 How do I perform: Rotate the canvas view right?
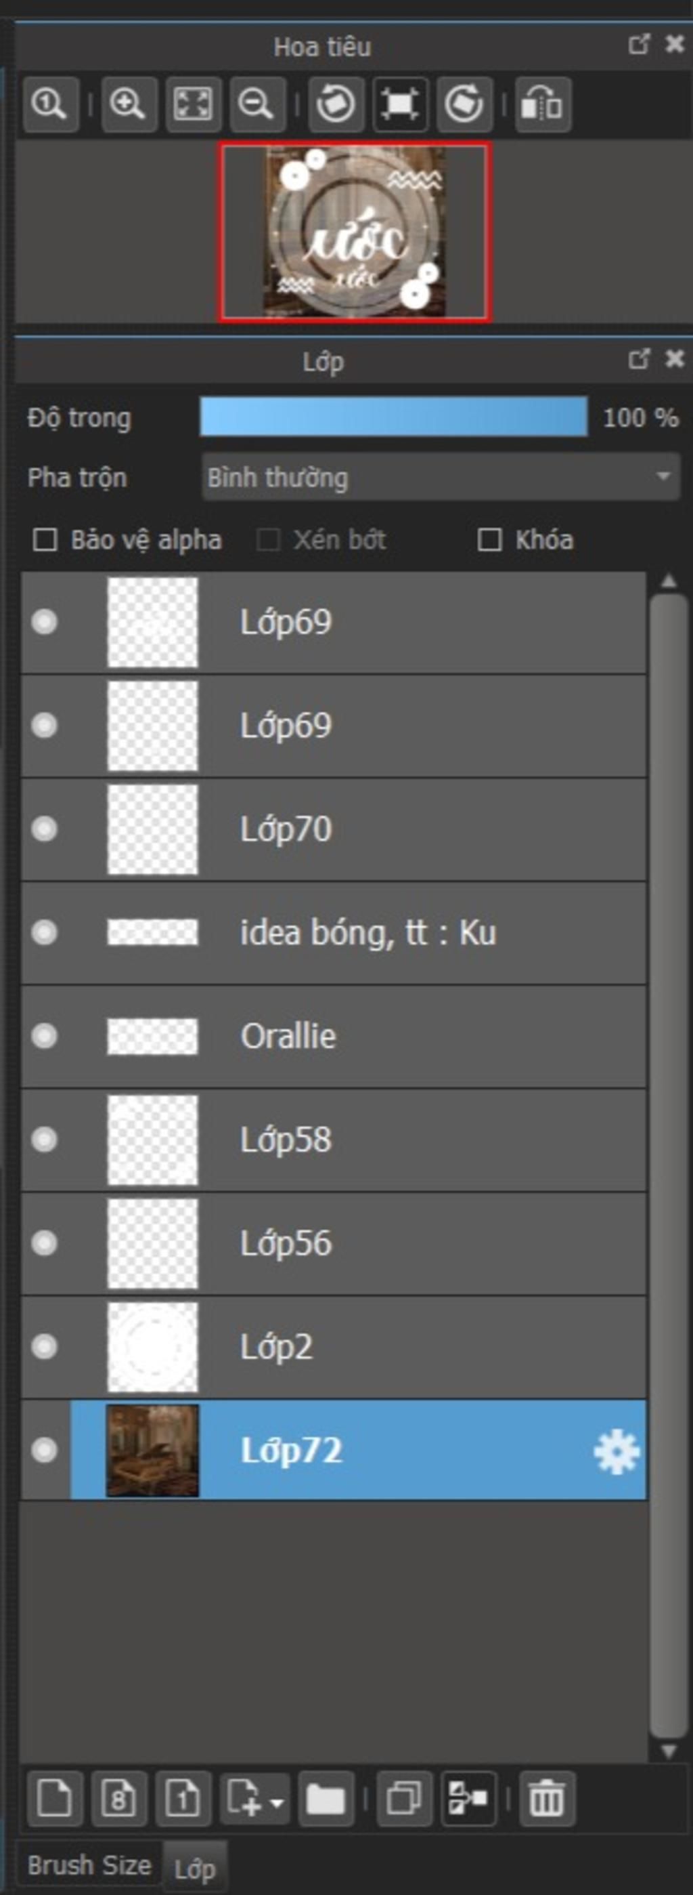coord(464,104)
